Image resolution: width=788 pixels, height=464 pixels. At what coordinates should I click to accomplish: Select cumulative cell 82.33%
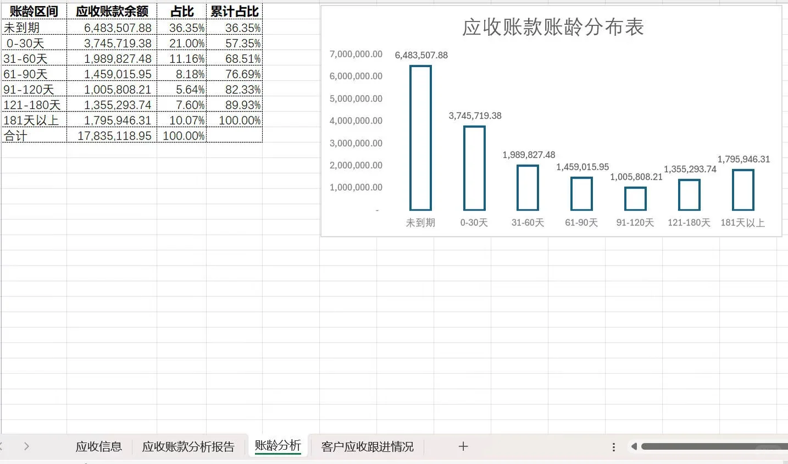coord(235,89)
